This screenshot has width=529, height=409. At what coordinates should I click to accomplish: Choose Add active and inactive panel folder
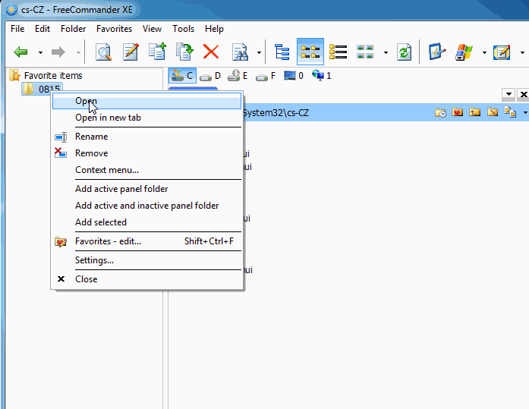pos(147,206)
